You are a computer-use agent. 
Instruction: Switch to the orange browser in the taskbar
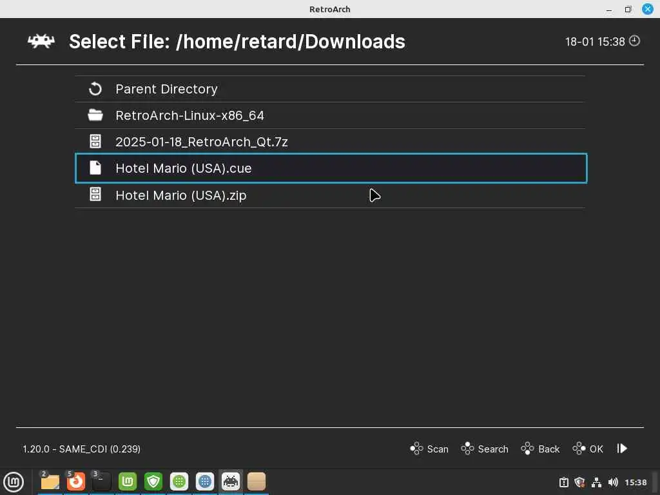tap(76, 481)
